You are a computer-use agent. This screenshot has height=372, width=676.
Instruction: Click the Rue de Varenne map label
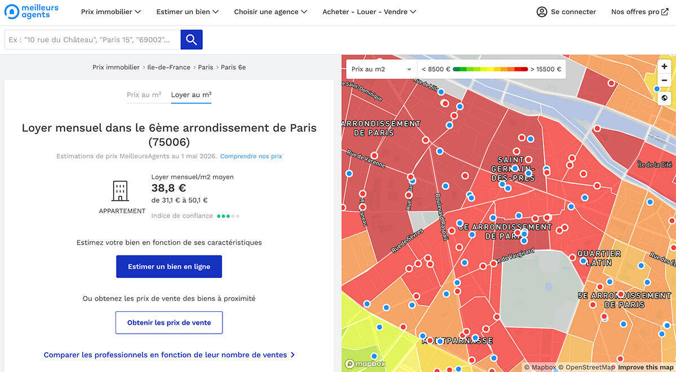(x=366, y=159)
